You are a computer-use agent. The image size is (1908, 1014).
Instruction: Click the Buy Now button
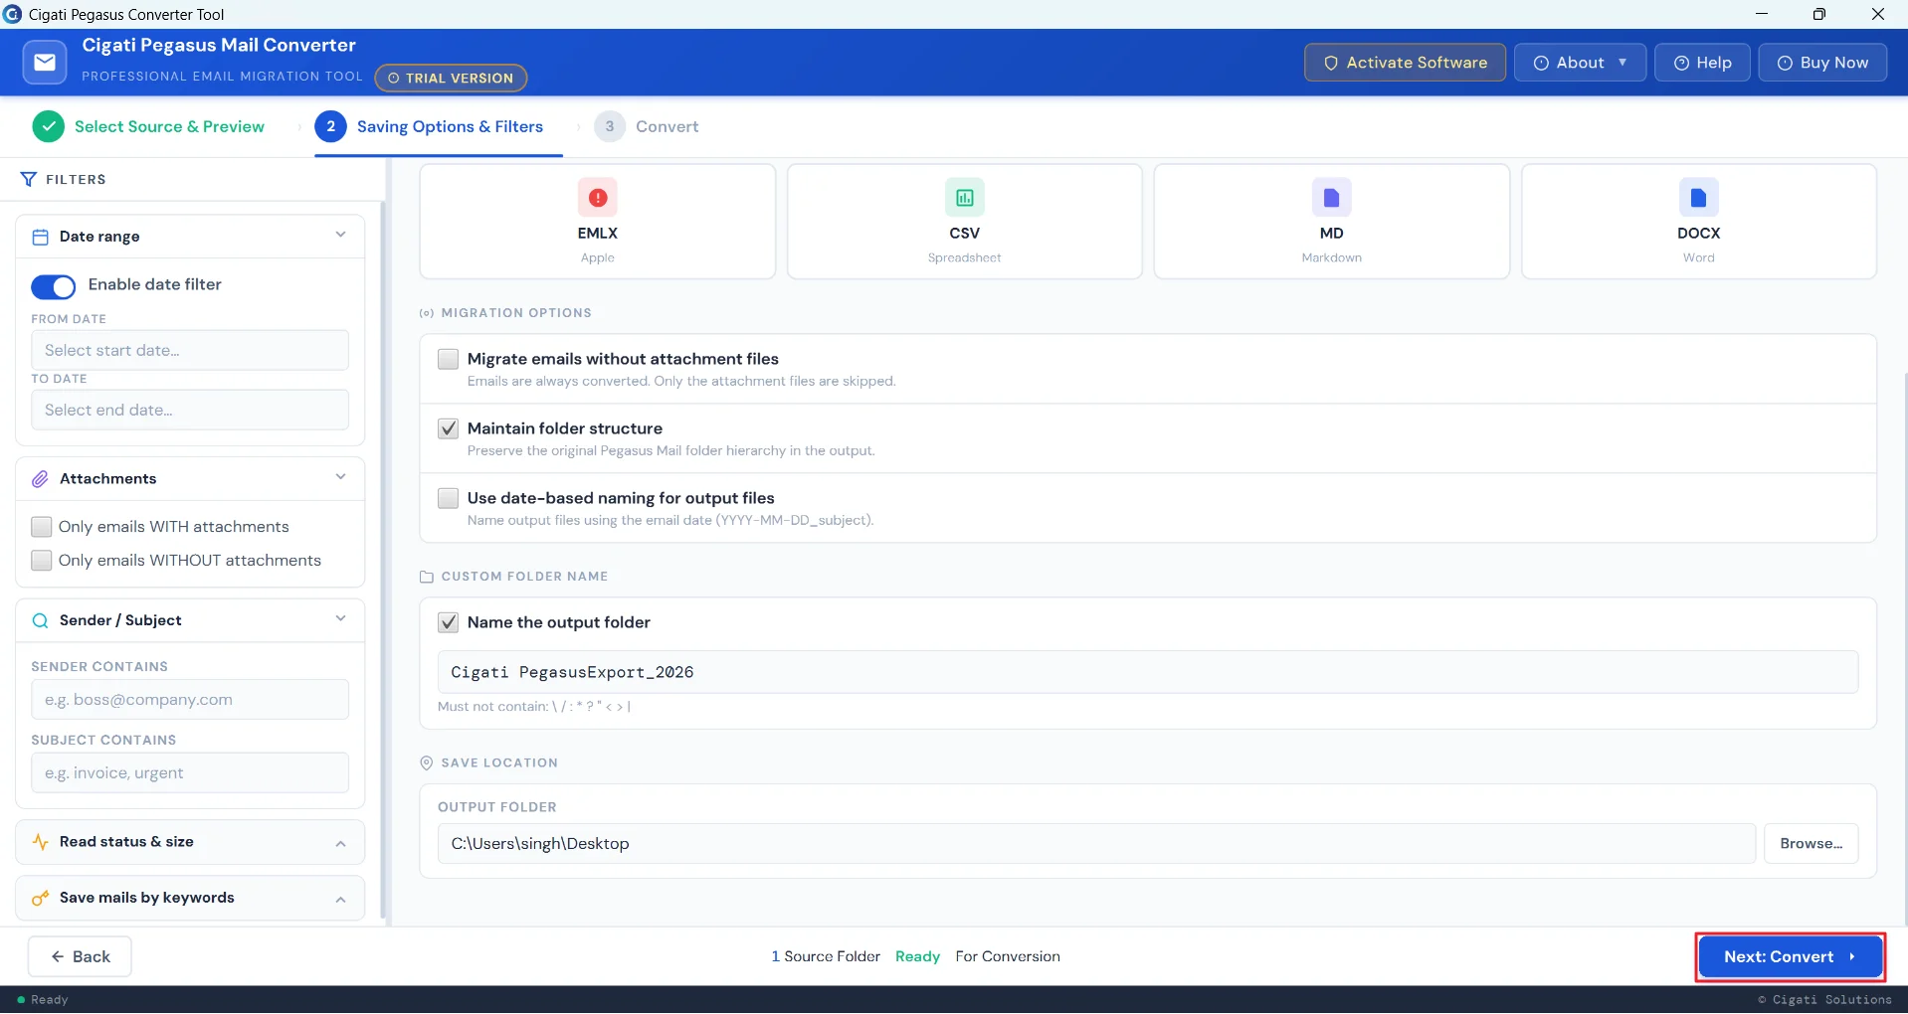tap(1822, 63)
